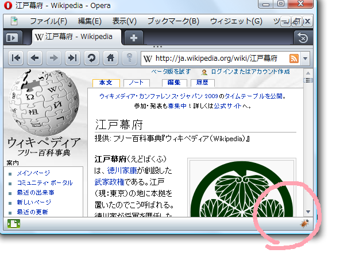Open the 編集 page tab
Screen dimensions: 340x257
pos(174,83)
